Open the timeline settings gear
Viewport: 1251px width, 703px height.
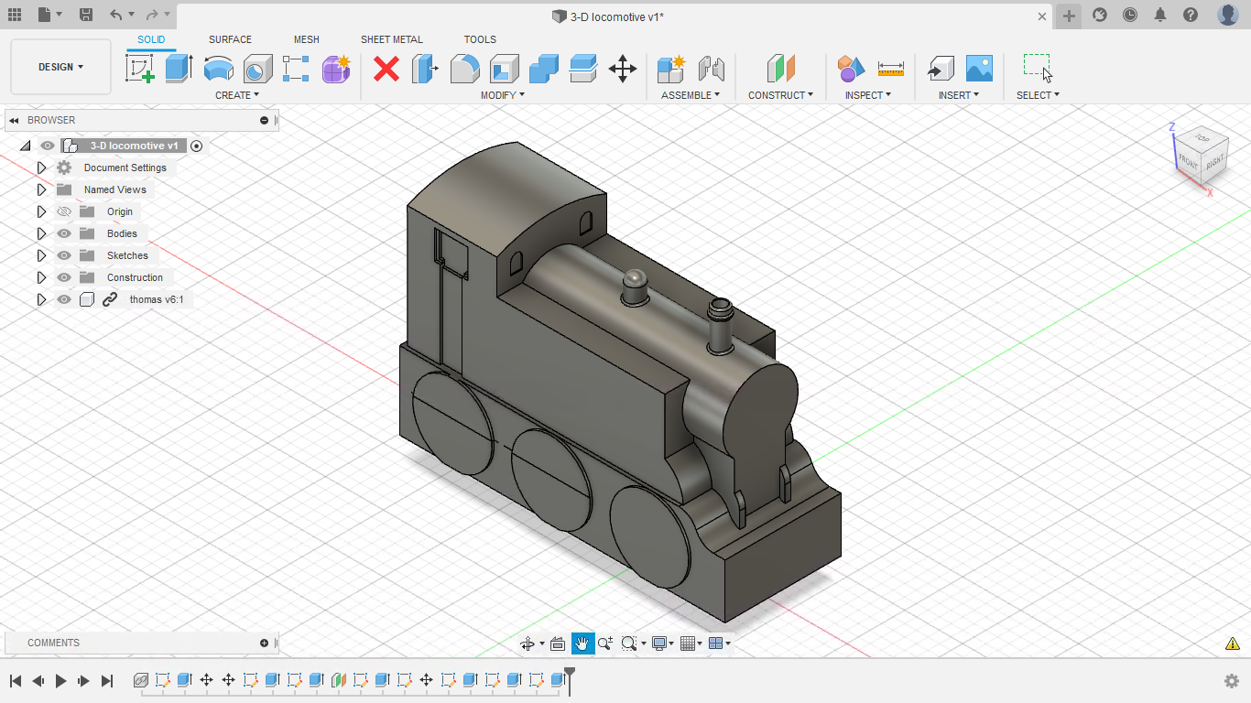pyautogui.click(x=1232, y=680)
